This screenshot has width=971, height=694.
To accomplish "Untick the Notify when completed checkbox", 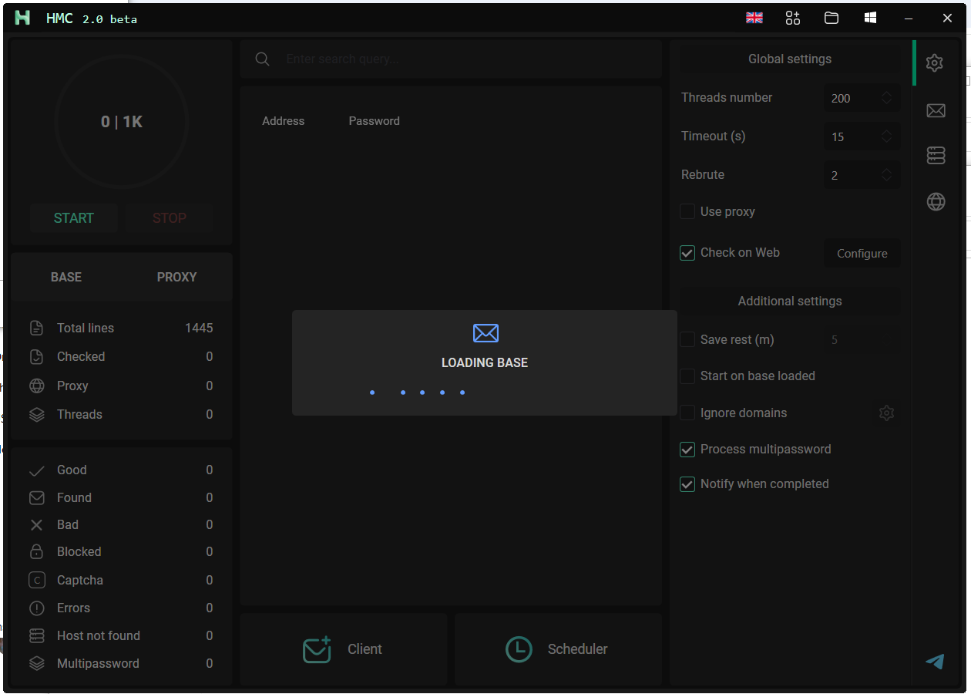I will (x=687, y=484).
